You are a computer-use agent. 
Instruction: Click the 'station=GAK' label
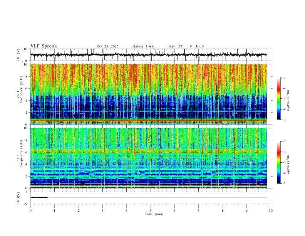(x=143, y=46)
